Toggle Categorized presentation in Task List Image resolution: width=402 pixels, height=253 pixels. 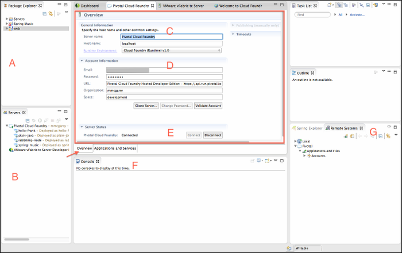[339, 5]
